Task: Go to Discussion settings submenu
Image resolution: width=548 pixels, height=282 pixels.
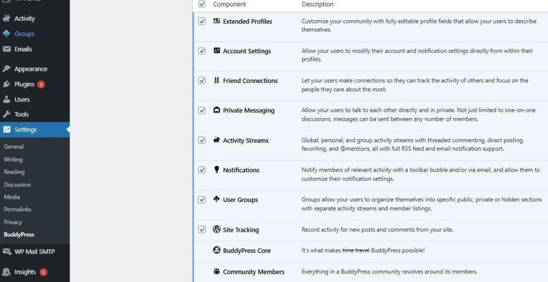Action: click(x=18, y=184)
